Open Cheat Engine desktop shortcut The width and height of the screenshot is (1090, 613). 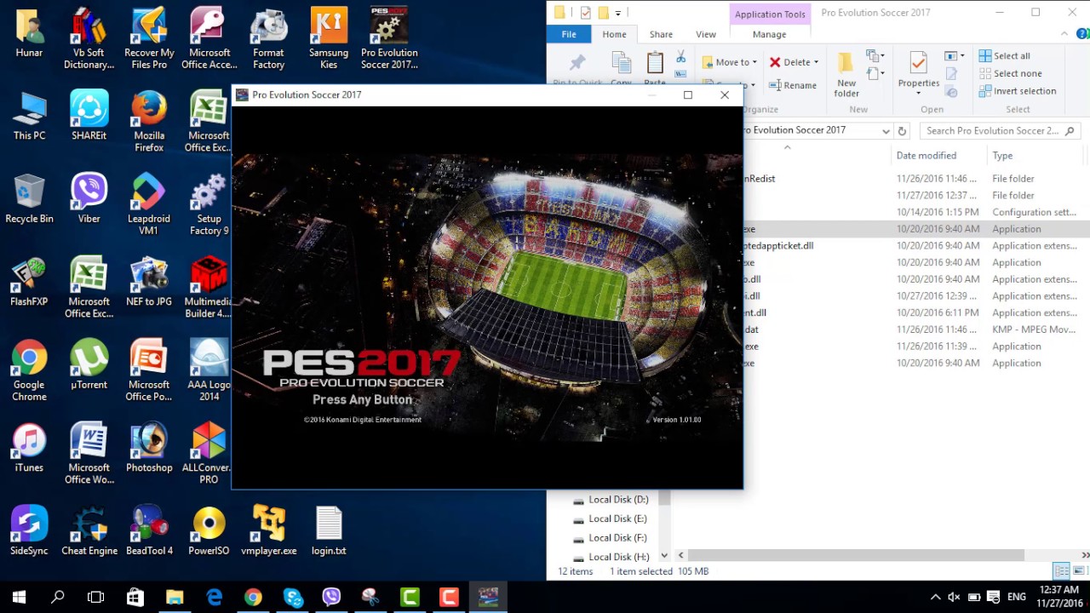pos(89,530)
